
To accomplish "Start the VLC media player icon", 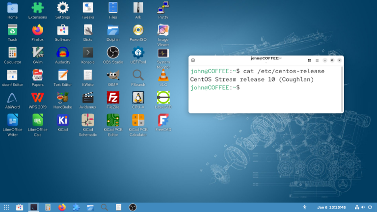I will click(163, 75).
